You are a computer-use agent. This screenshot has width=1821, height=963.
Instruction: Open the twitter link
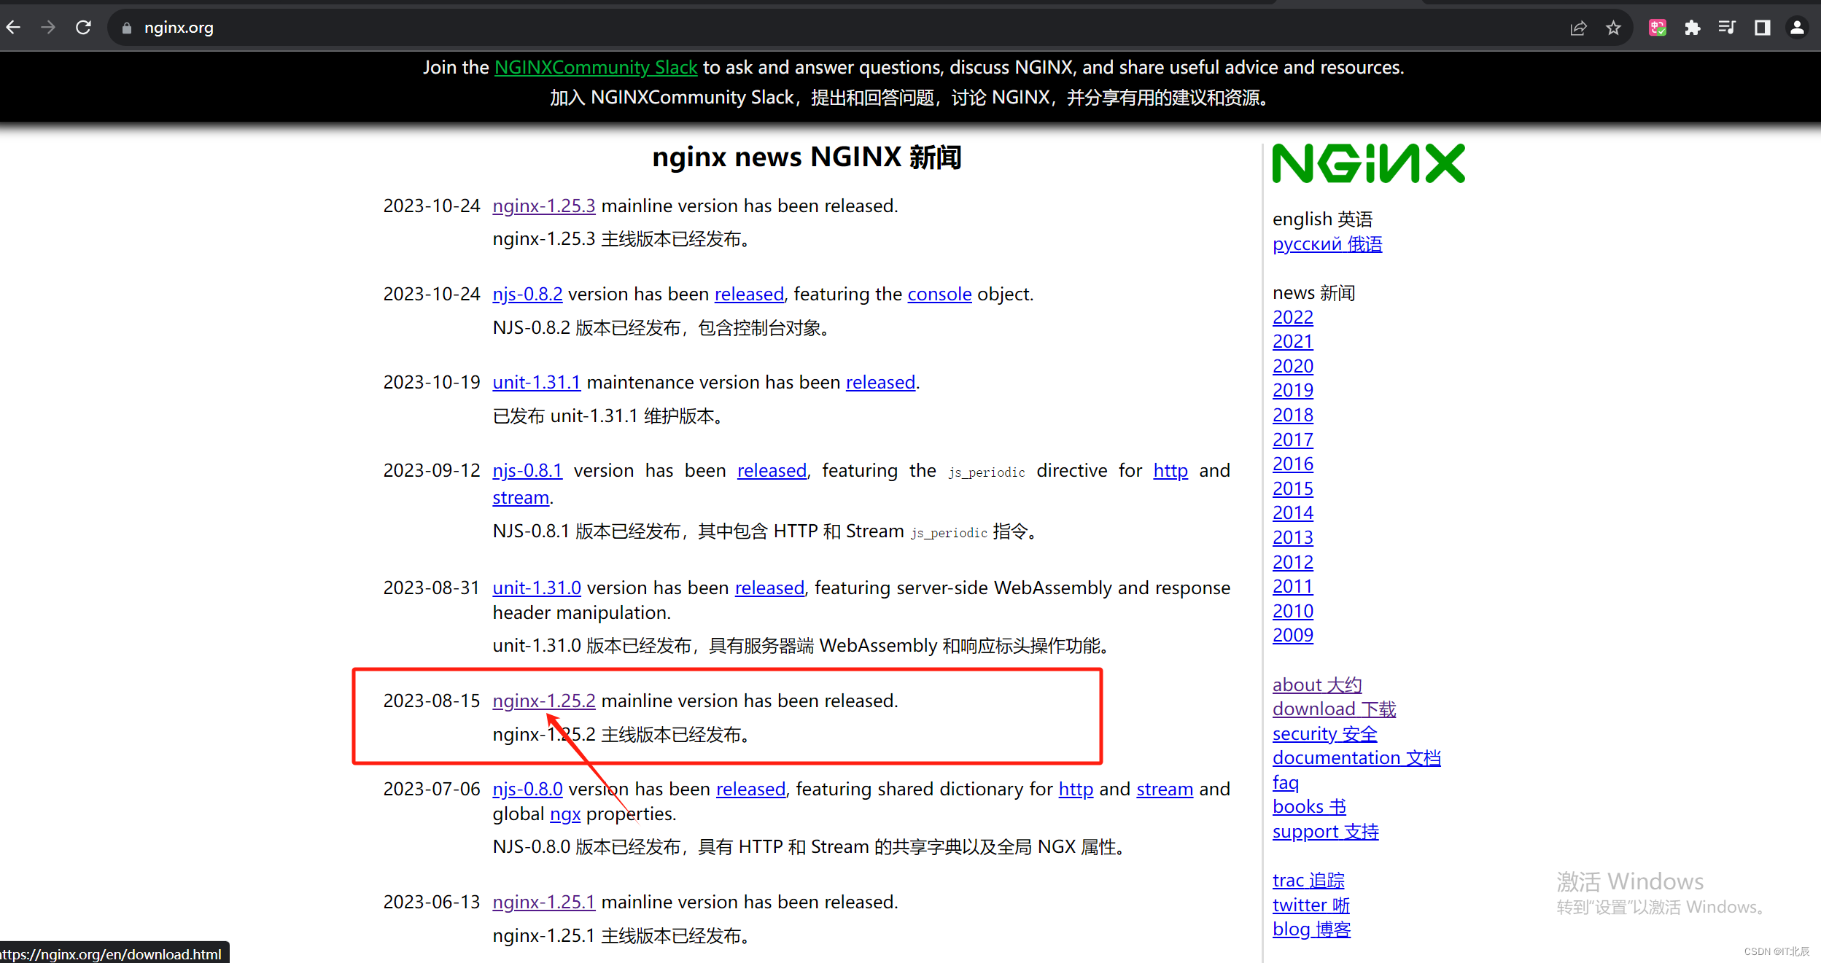coord(1311,905)
